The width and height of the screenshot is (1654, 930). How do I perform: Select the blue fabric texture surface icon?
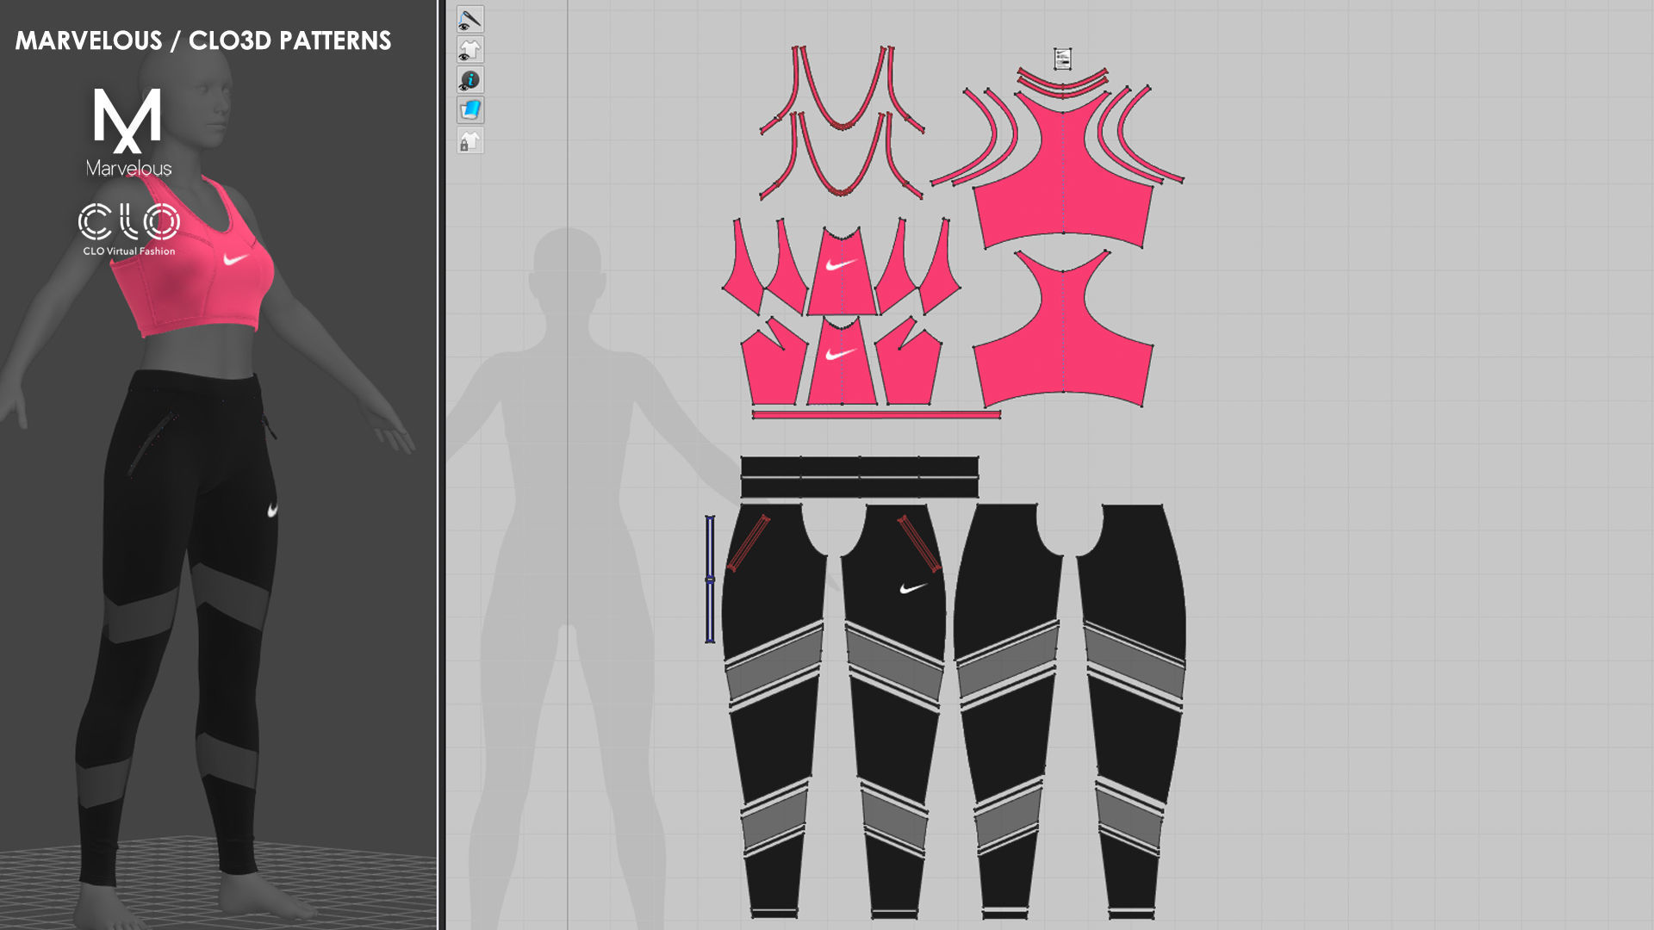469,110
